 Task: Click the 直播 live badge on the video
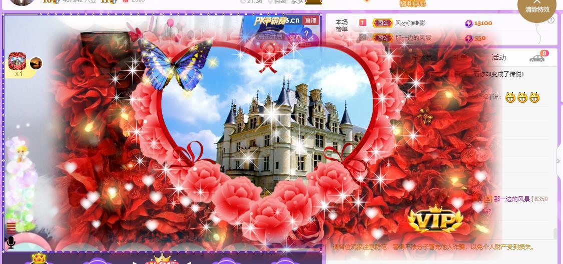(311, 20)
